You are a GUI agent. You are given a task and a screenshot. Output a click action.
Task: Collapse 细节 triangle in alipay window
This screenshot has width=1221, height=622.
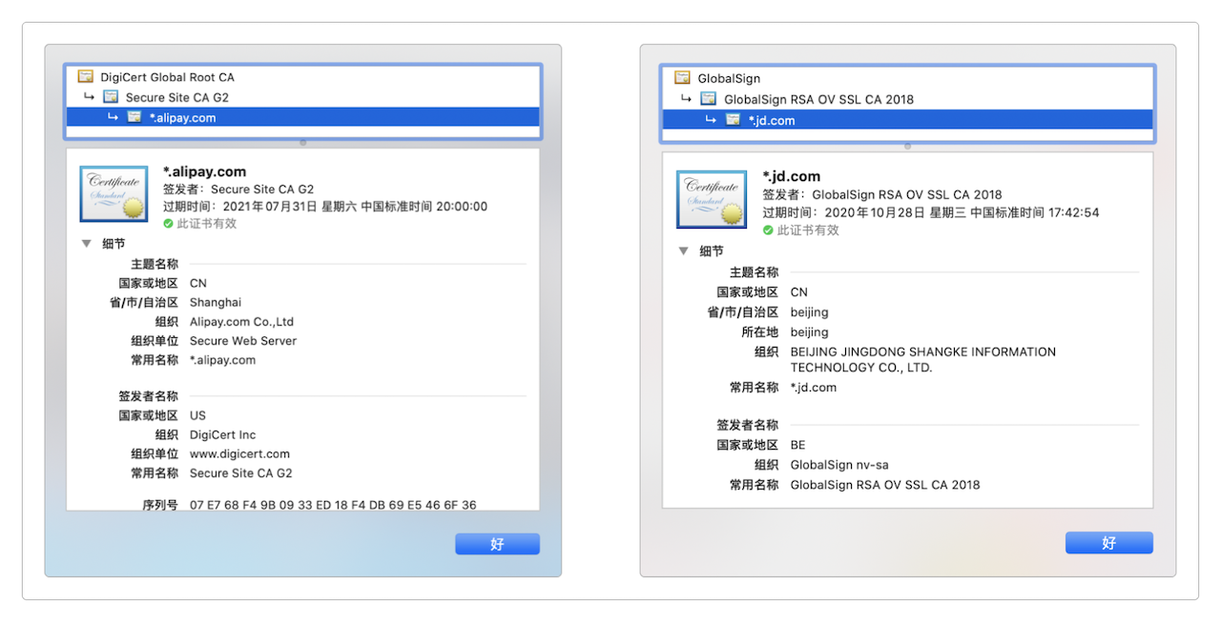87,244
